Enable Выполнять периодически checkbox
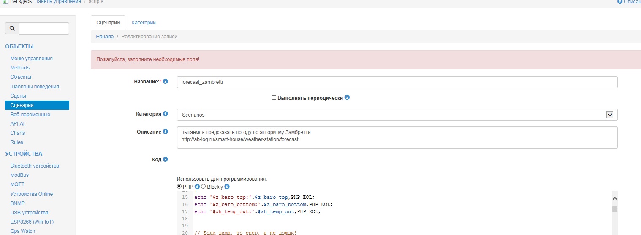 coord(274,98)
